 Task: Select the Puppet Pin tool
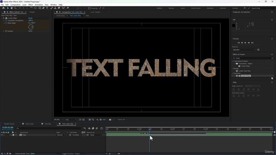pos(68,8)
